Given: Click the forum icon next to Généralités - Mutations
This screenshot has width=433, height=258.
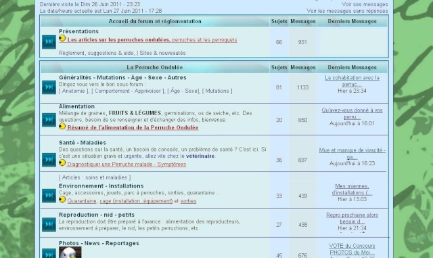Looking at the screenshot, I should pyautogui.click(x=49, y=87).
